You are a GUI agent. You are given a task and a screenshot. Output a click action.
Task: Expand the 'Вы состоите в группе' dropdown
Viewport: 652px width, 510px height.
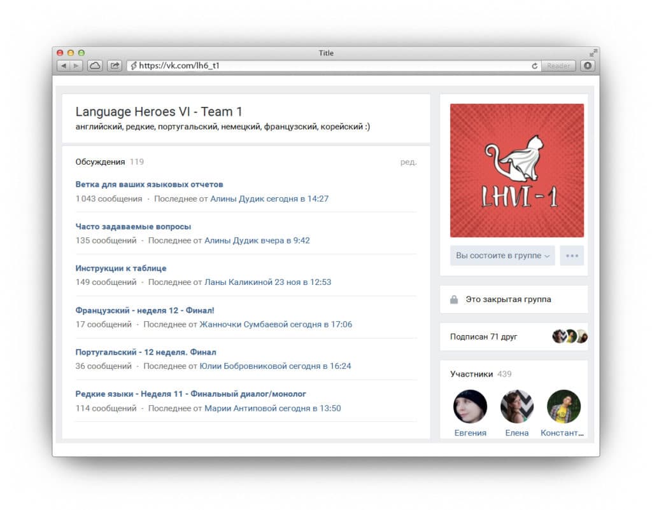pos(502,256)
